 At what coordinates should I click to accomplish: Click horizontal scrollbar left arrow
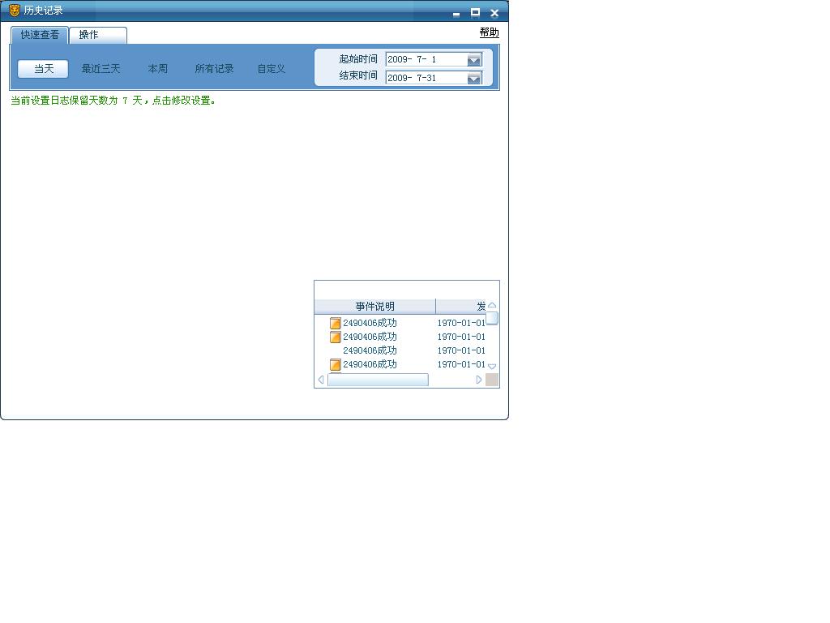tap(321, 380)
